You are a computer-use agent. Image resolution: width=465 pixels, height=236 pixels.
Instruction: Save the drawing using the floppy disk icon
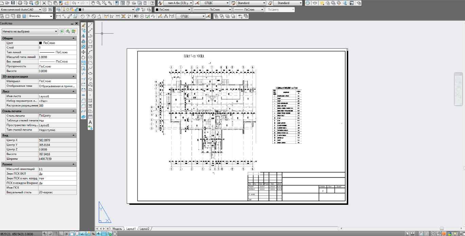(13, 3)
